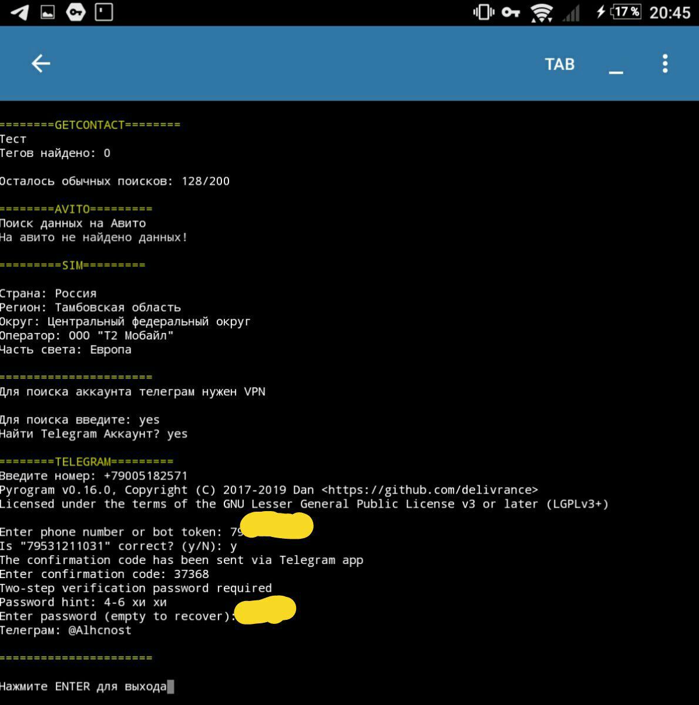Tap the back arrow in the toolbar
The width and height of the screenshot is (699, 705).
41,63
